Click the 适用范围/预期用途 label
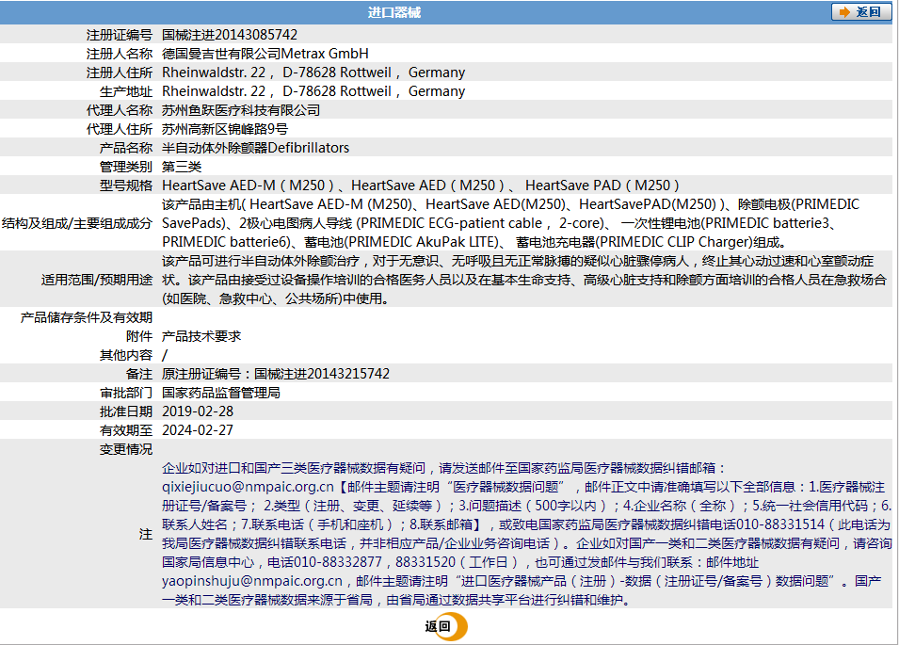The width and height of the screenshot is (899, 645). (x=97, y=280)
